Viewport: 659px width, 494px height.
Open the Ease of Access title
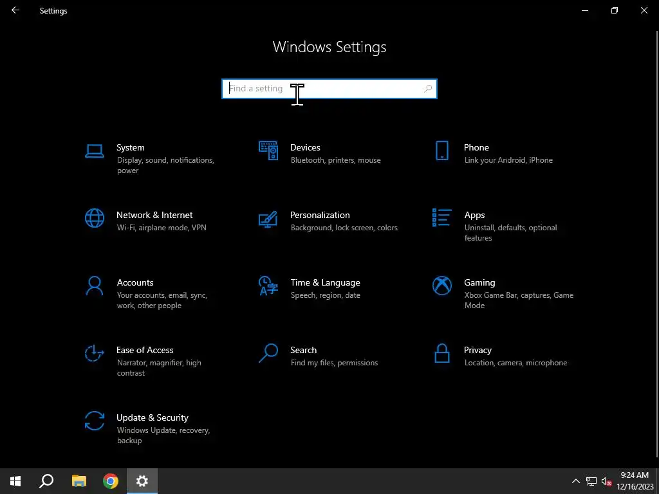pyautogui.click(x=145, y=351)
